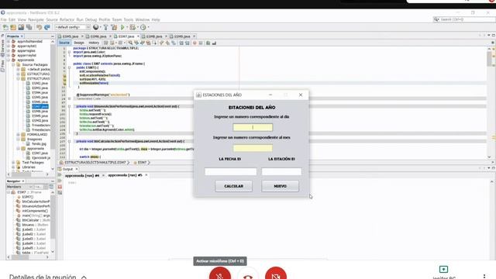Click the Profile Project clock icon

(143, 28)
